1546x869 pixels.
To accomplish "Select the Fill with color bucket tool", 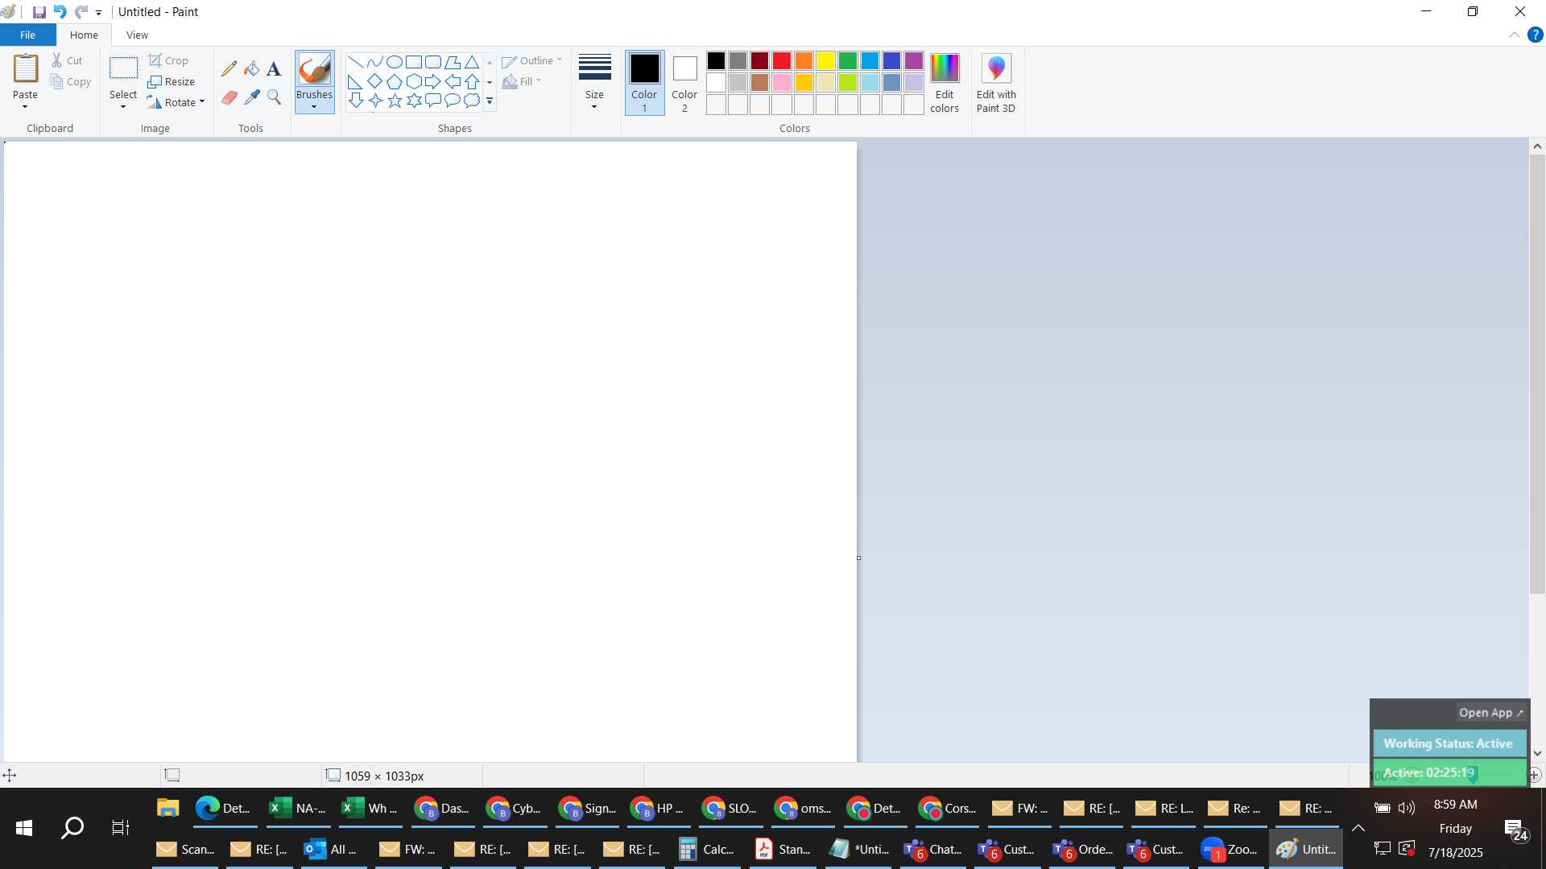I will [252, 69].
